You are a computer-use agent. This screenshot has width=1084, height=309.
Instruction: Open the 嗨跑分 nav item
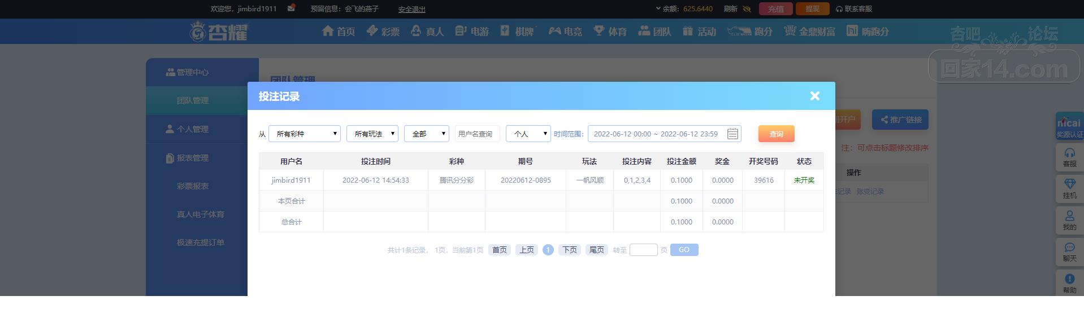point(868,32)
